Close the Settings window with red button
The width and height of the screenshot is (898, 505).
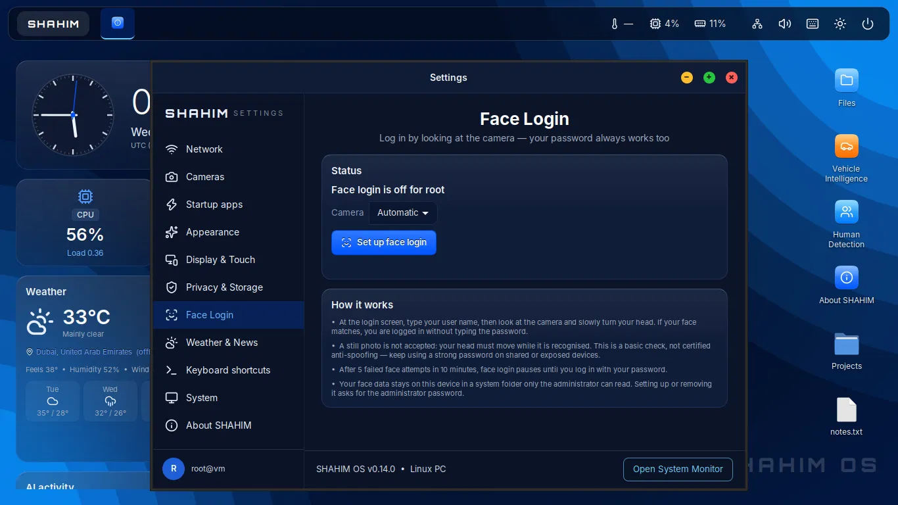pos(732,78)
